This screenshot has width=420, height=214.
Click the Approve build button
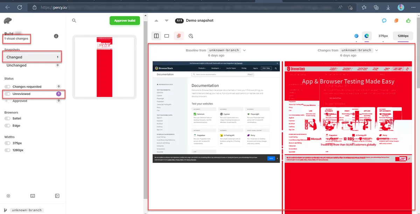coord(125,21)
